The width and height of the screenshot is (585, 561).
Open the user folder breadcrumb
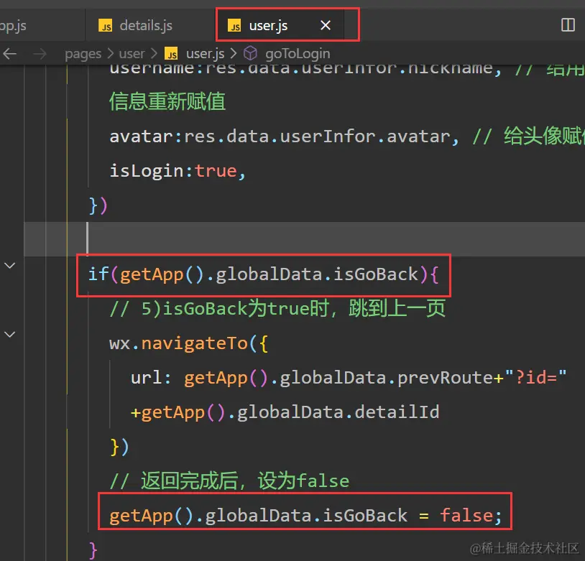[x=132, y=54]
